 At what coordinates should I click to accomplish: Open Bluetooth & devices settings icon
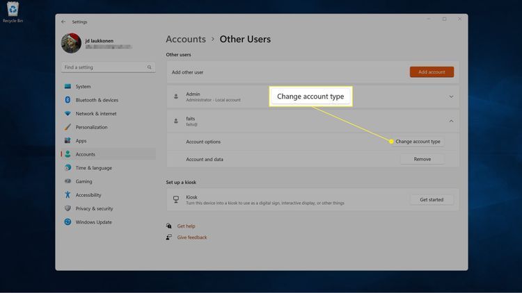[x=68, y=100]
